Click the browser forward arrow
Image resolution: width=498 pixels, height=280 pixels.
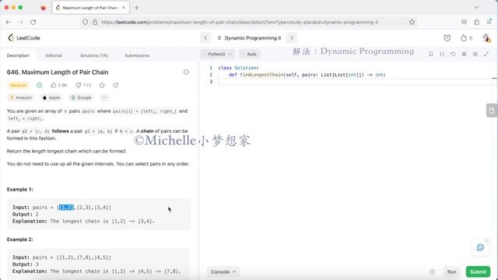pyautogui.click(x=21, y=23)
